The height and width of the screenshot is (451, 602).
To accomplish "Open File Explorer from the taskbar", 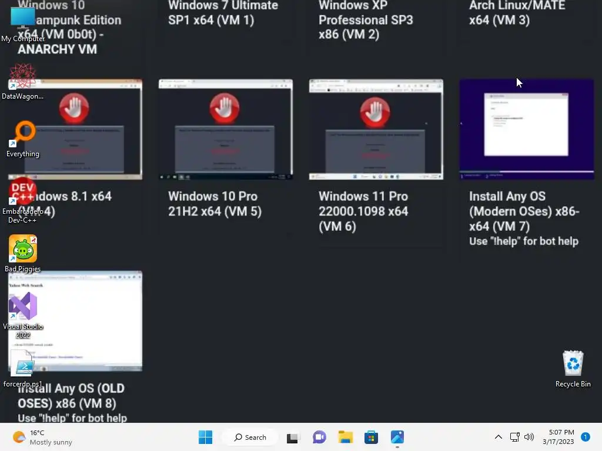I will [345, 437].
